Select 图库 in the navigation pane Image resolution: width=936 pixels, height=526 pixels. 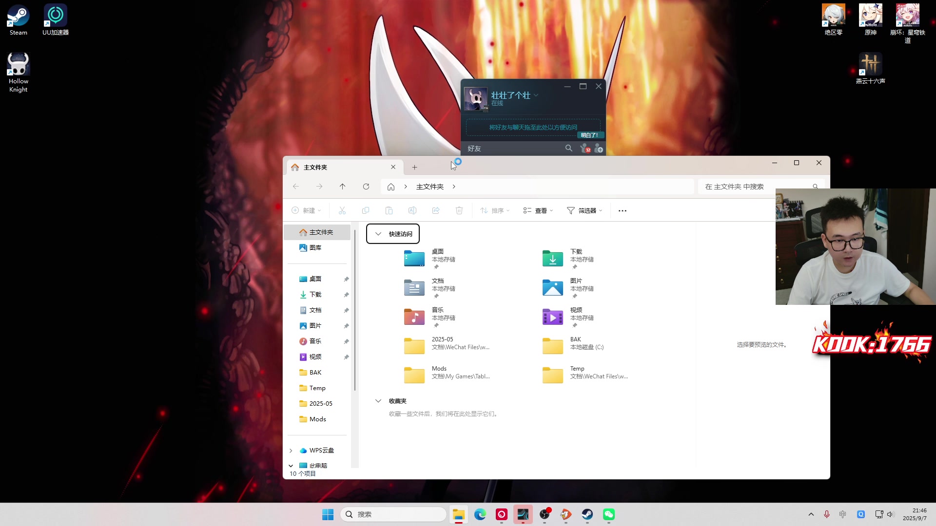(x=317, y=247)
